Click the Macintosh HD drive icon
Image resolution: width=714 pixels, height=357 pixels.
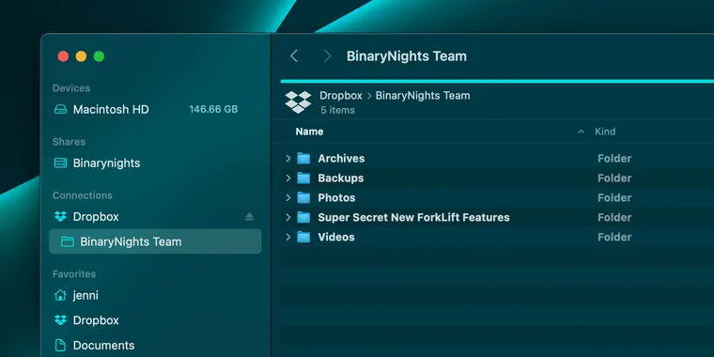[x=60, y=109]
